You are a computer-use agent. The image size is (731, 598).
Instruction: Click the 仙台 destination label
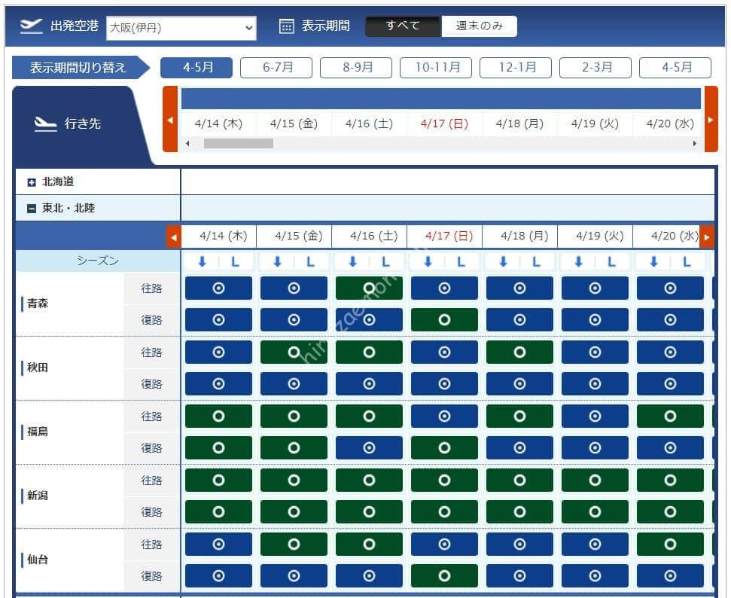(x=38, y=560)
